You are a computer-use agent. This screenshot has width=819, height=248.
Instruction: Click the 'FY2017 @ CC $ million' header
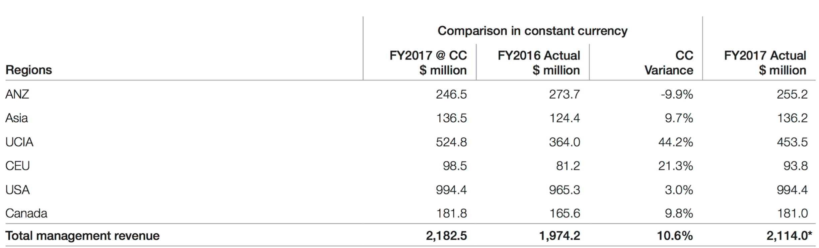[428, 63]
